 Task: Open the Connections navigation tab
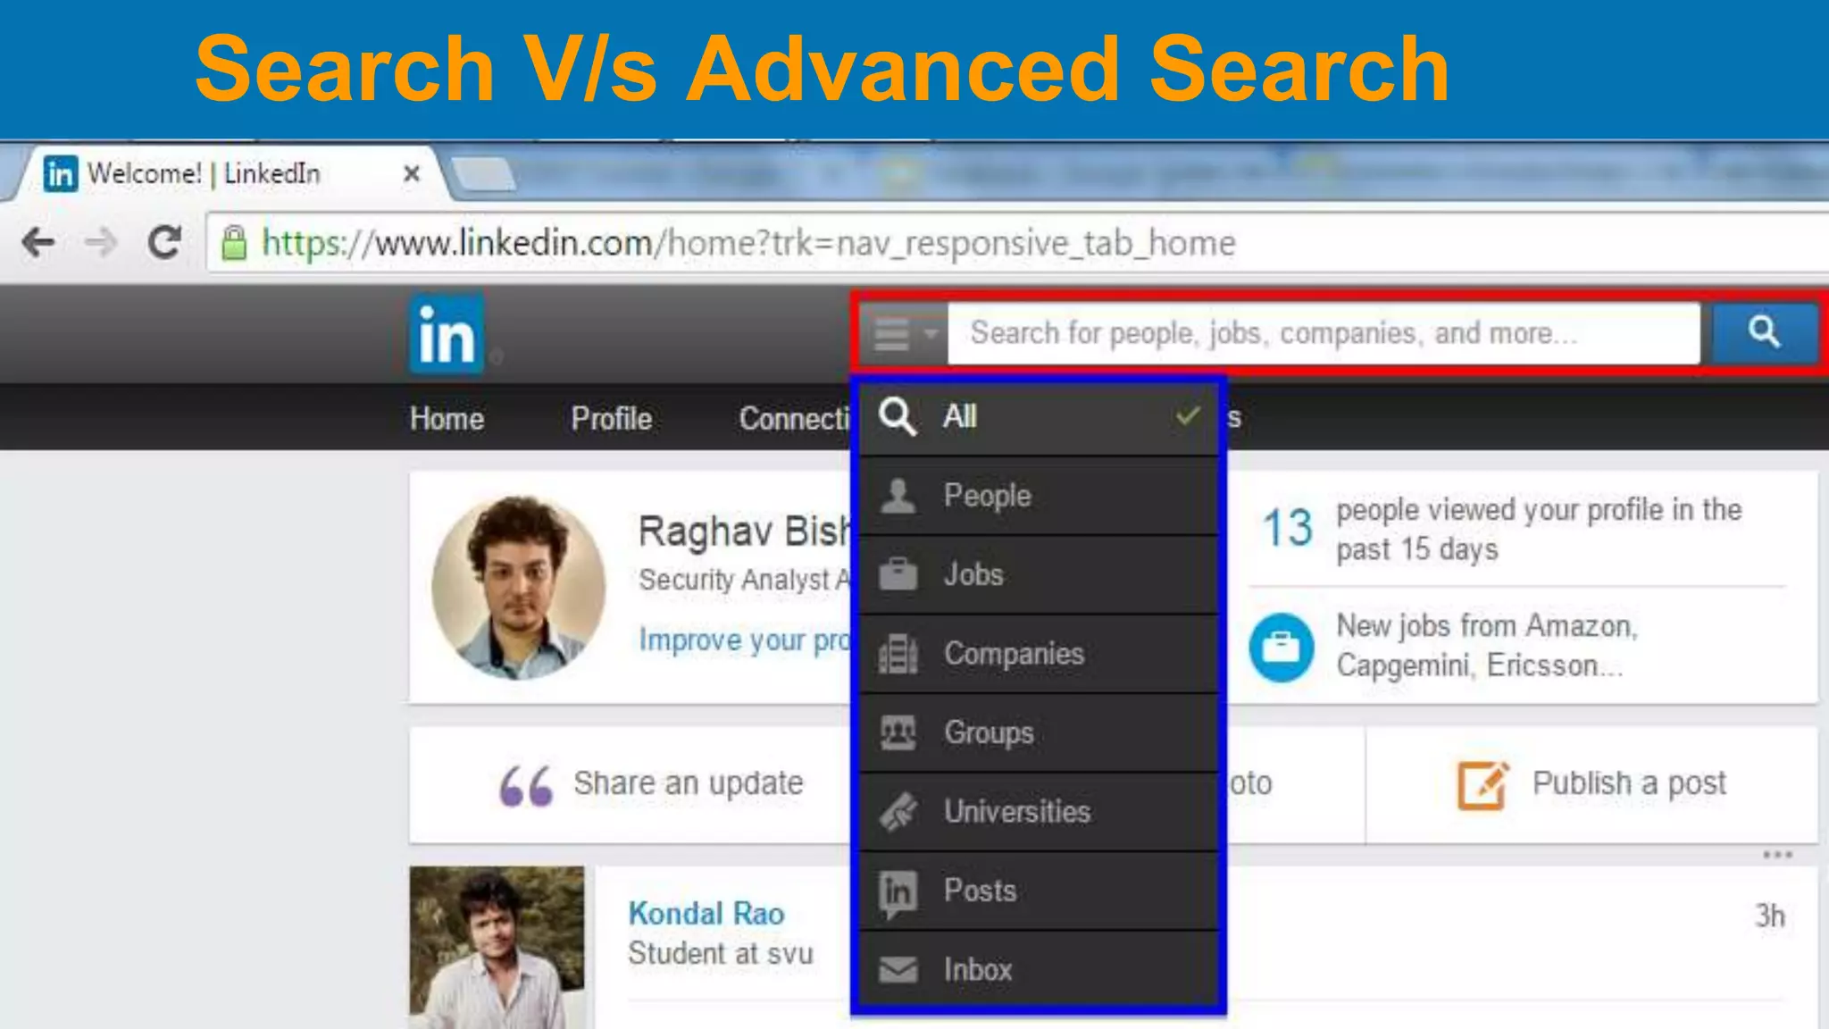coord(795,418)
